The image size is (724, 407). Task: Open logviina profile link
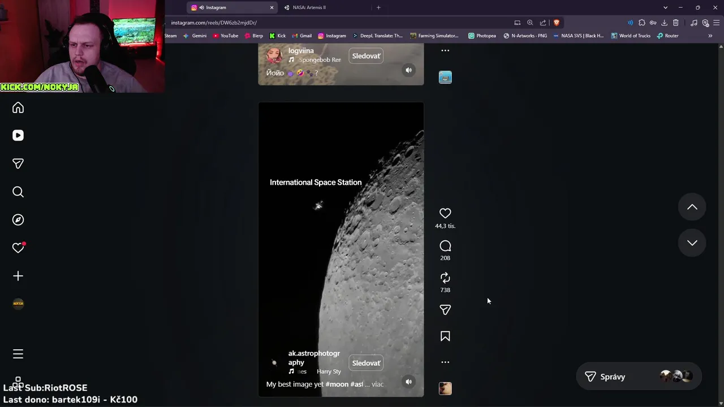coord(301,51)
